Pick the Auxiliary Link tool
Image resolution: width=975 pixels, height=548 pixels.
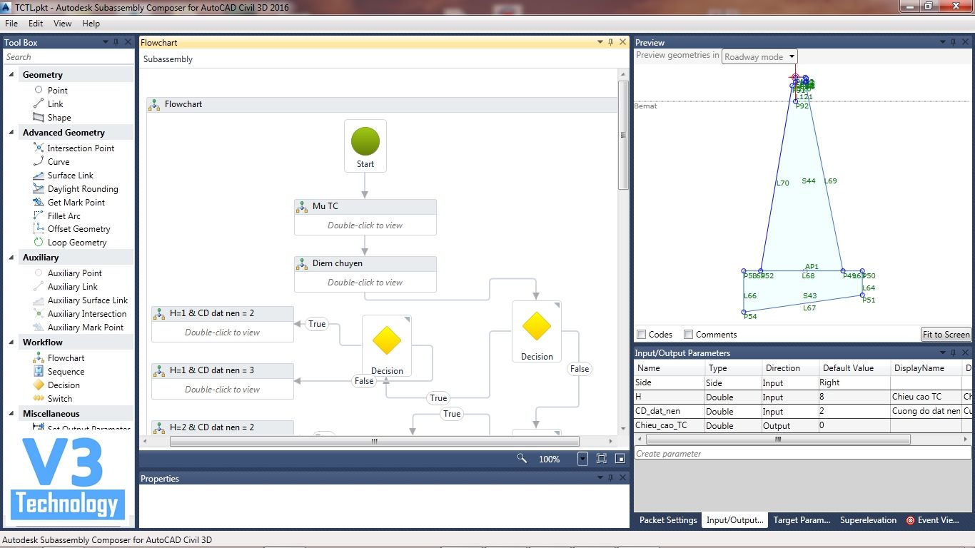[x=72, y=287]
